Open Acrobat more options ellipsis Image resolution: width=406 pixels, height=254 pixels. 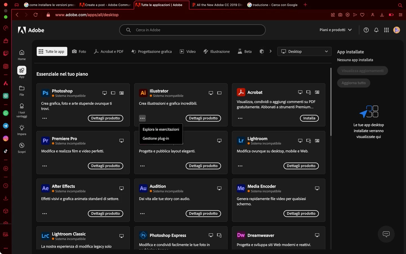click(240, 118)
